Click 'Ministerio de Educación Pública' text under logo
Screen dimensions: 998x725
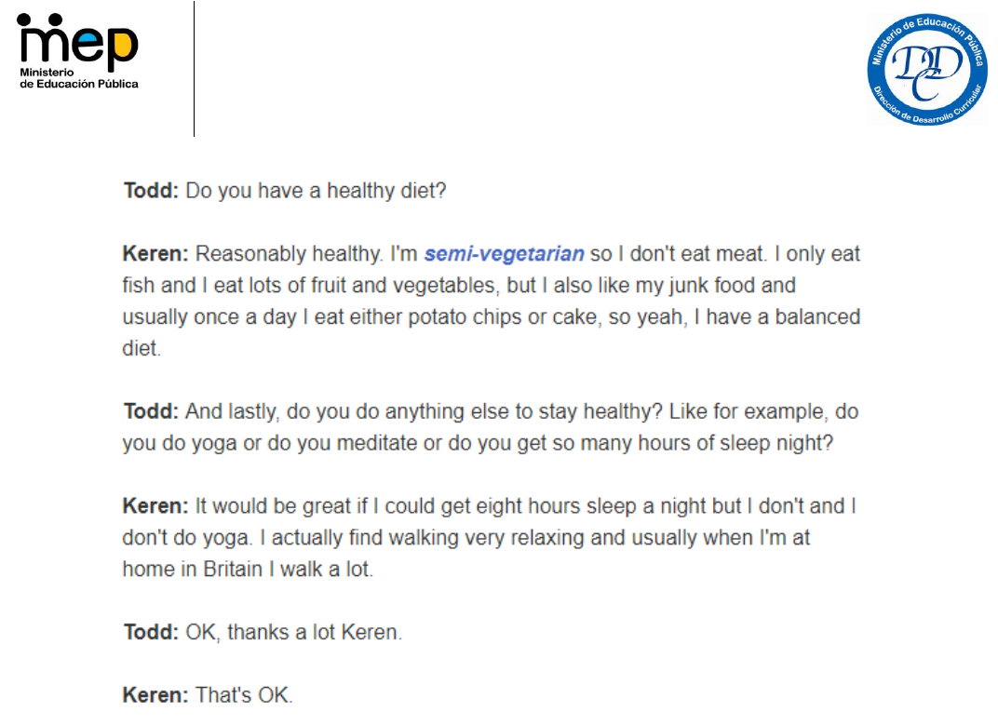click(x=78, y=78)
